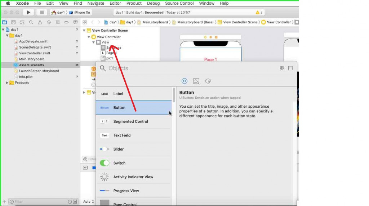369x206 pixels.
Task: Go back in editor history
Action: pyautogui.click(x=92, y=22)
